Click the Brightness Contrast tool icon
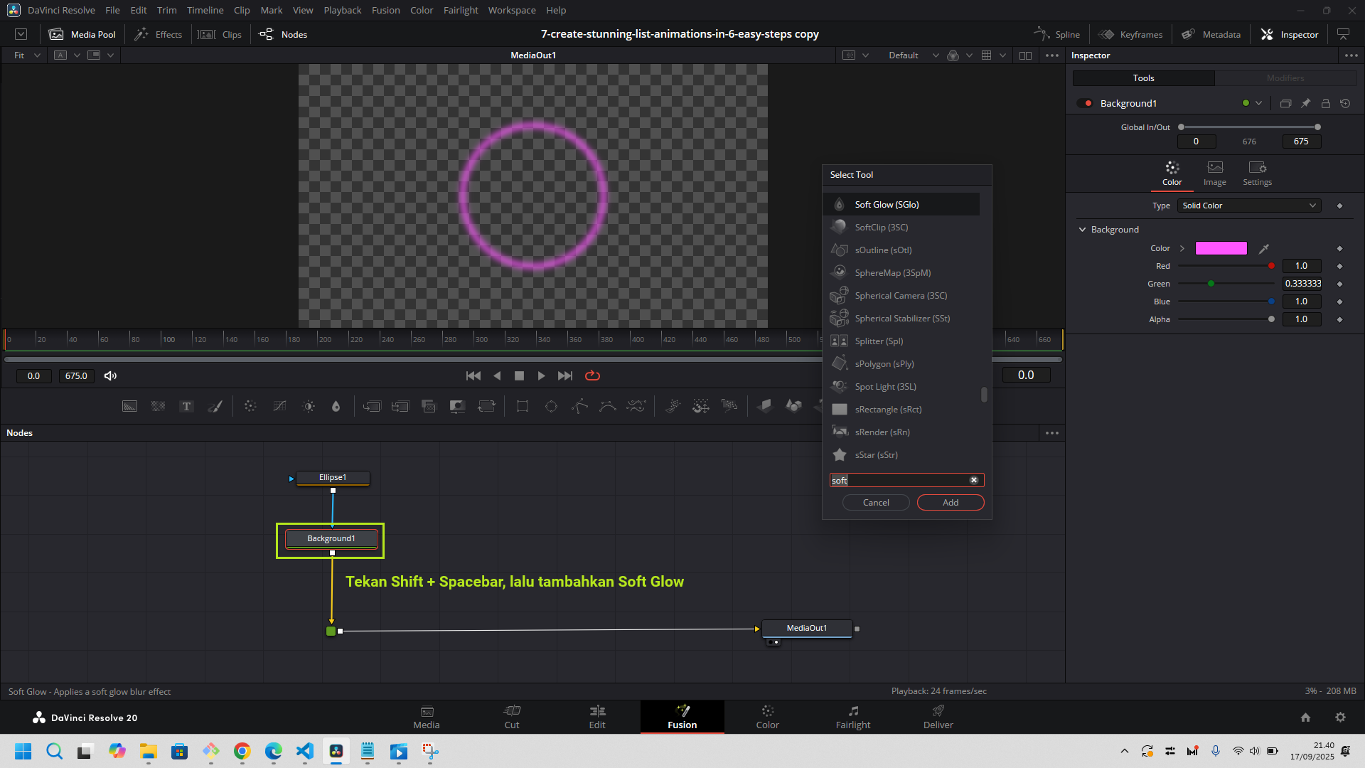The height and width of the screenshot is (768, 1365). click(x=309, y=406)
